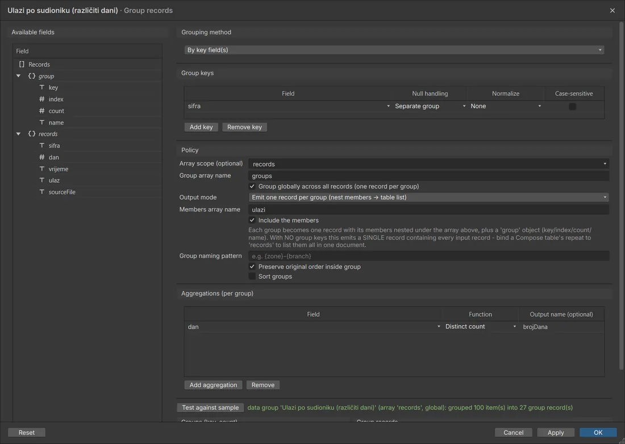Screen dimensions: 625x444
Task: Click the number type icon beside index
Action: [42, 99]
